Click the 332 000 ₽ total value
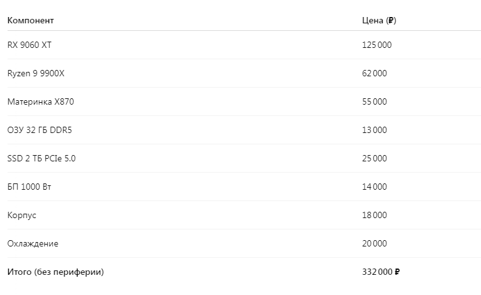This screenshot has width=481, height=295. [381, 272]
